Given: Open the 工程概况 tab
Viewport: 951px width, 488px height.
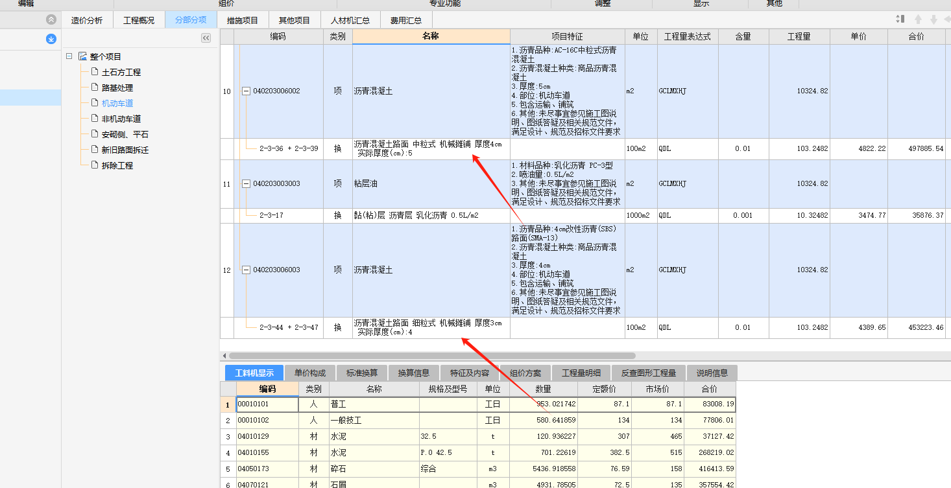Looking at the screenshot, I should tap(139, 20).
